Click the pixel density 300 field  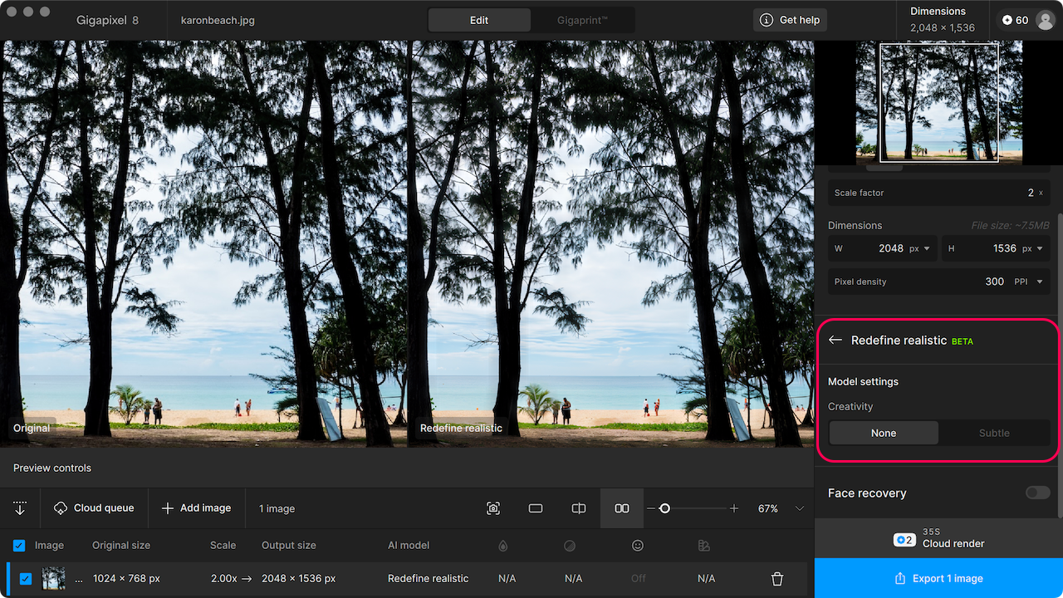click(x=994, y=282)
